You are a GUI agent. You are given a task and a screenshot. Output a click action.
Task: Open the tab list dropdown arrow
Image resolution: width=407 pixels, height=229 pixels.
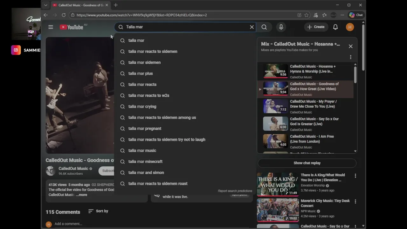(45, 5)
